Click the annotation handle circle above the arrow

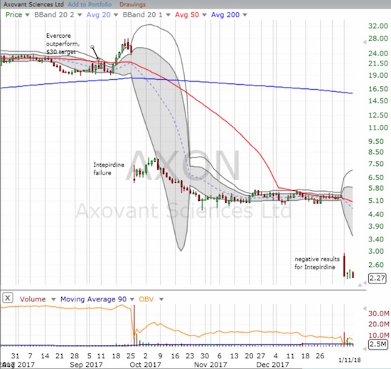[92, 47]
